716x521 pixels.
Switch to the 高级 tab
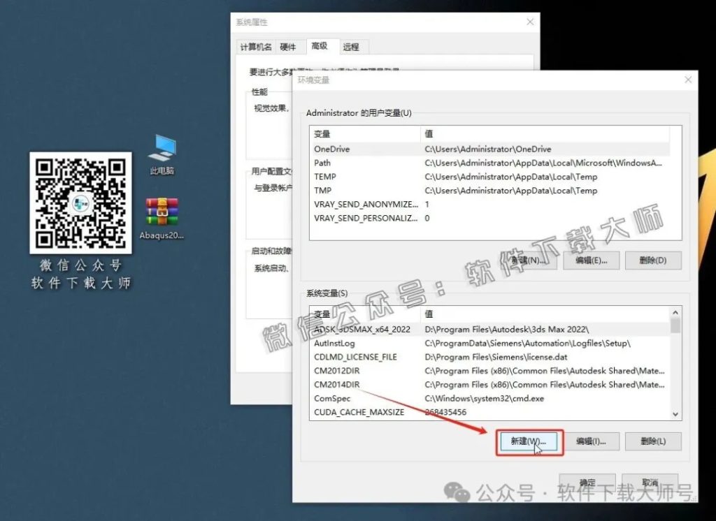tap(319, 47)
